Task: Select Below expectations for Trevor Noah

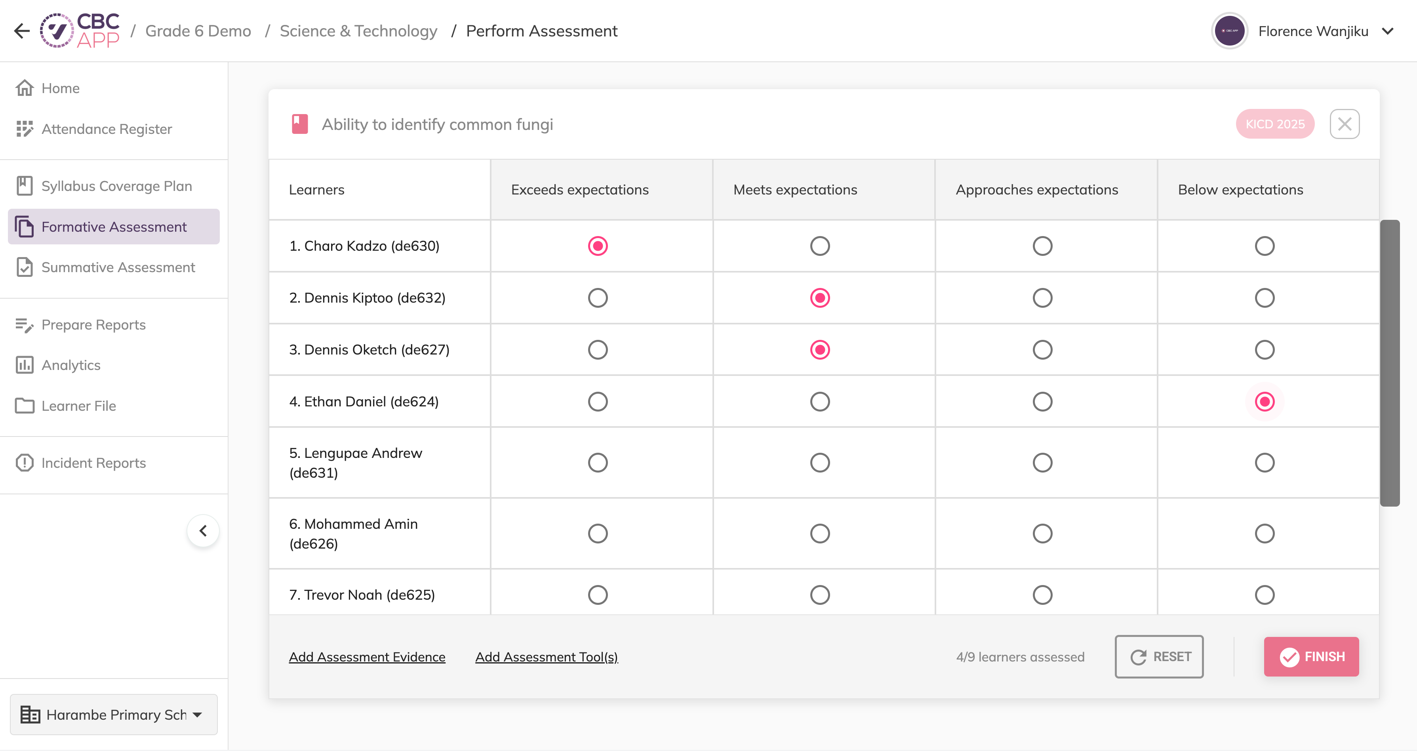Action: pyautogui.click(x=1265, y=595)
